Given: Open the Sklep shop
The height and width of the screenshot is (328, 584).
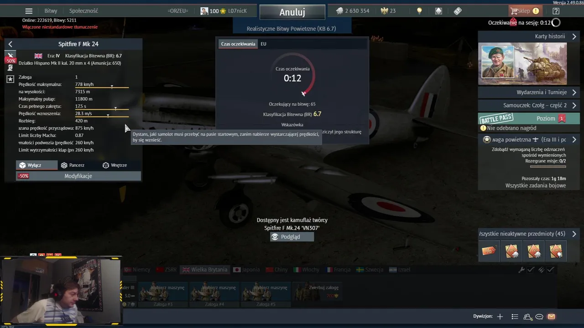Looking at the screenshot, I should 525,11.
